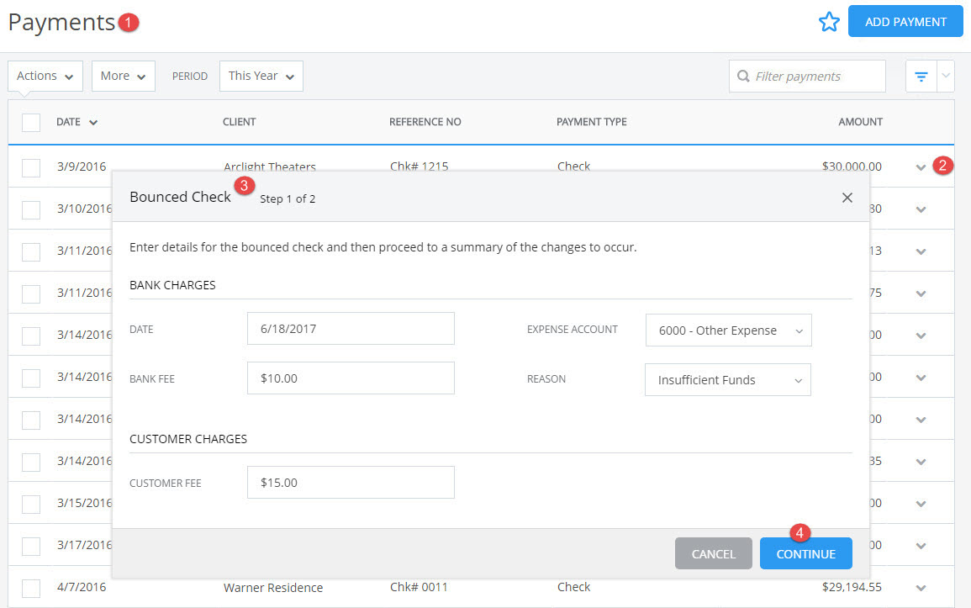Open the Reason dropdown showing Insufficient Funds
The height and width of the screenshot is (608, 971).
728,379
